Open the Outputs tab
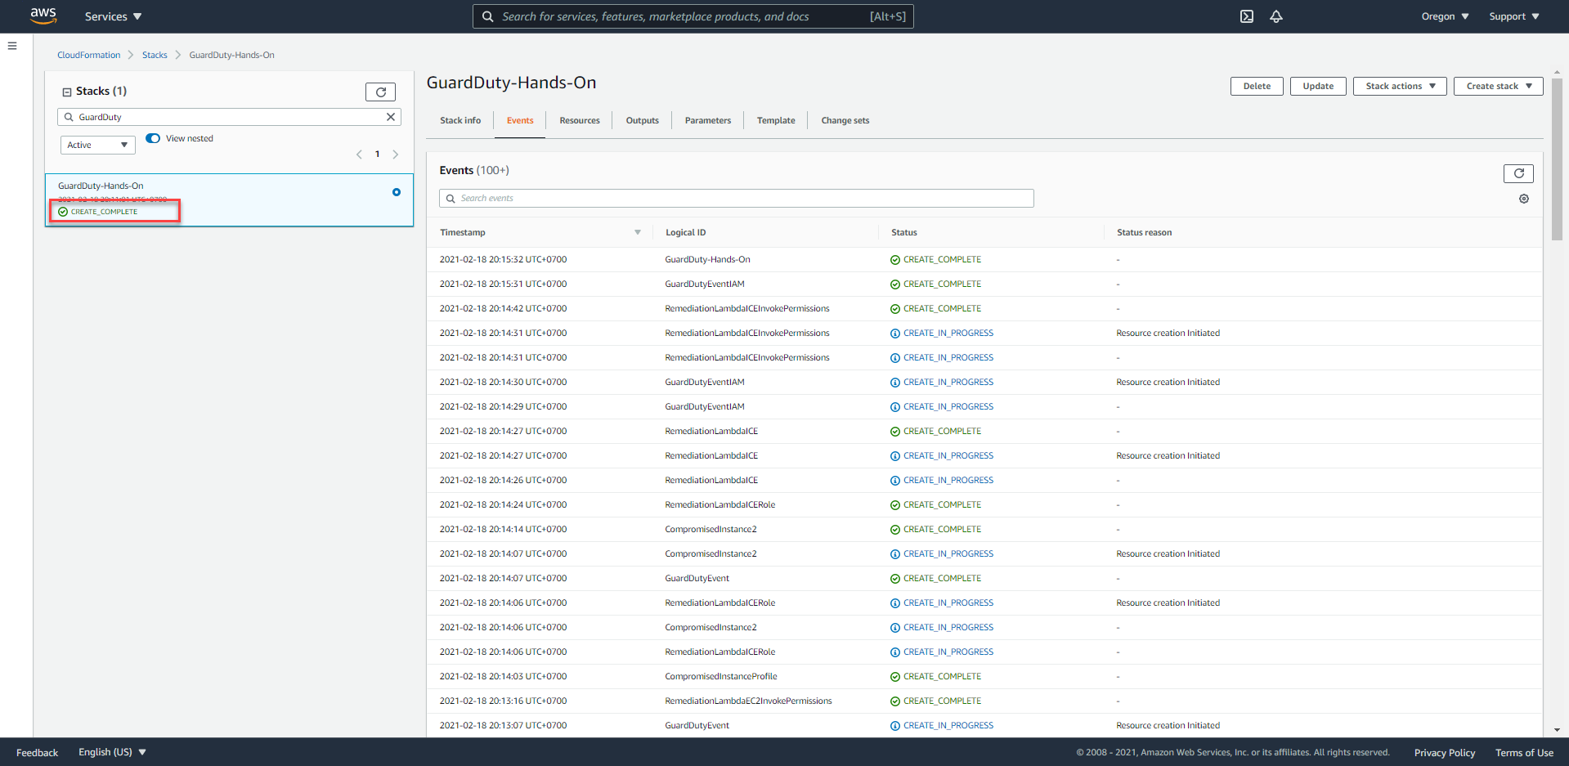The width and height of the screenshot is (1569, 766). click(x=643, y=120)
